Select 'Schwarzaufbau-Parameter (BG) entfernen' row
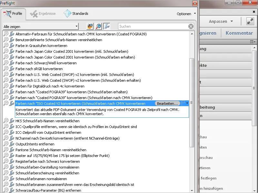The image size is (258, 193). tap(48, 190)
